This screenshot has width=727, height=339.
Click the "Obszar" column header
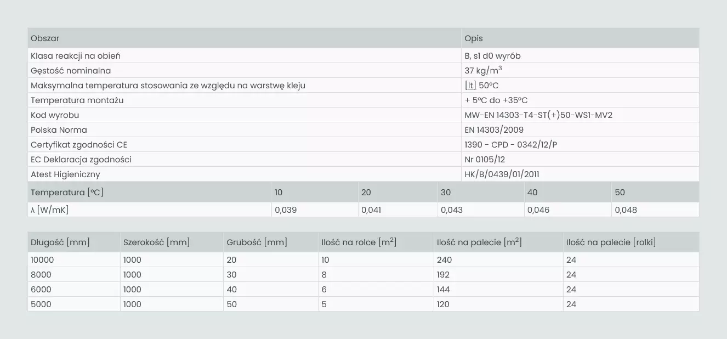[x=45, y=38]
